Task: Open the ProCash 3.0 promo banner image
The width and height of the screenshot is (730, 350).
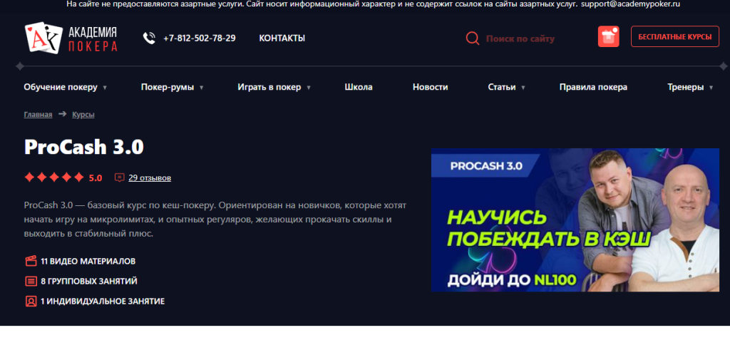Action: point(575,220)
